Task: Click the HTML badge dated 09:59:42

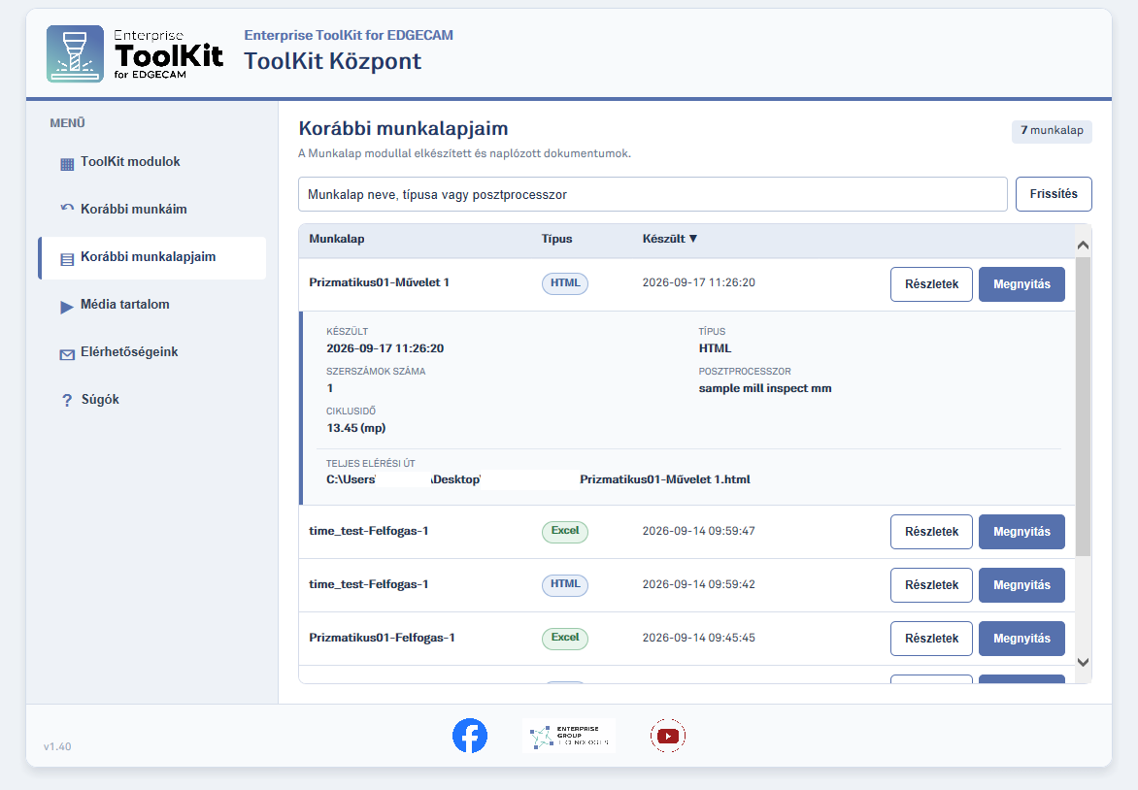Action: pyautogui.click(x=565, y=584)
